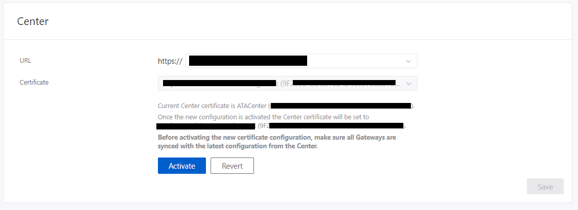Click the greyed-out Save button
This screenshot has width=578, height=210.
[545, 187]
